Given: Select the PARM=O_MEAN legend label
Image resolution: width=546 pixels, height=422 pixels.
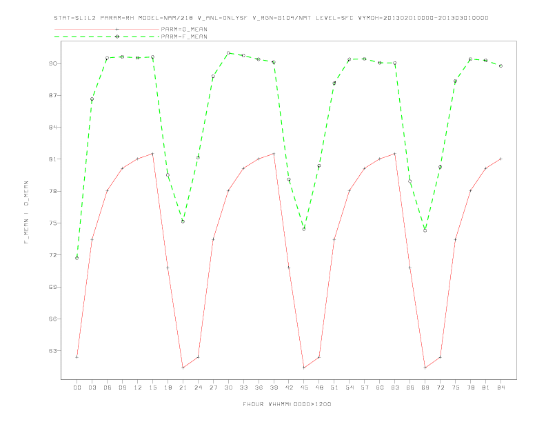Looking at the screenshot, I should point(184,29).
